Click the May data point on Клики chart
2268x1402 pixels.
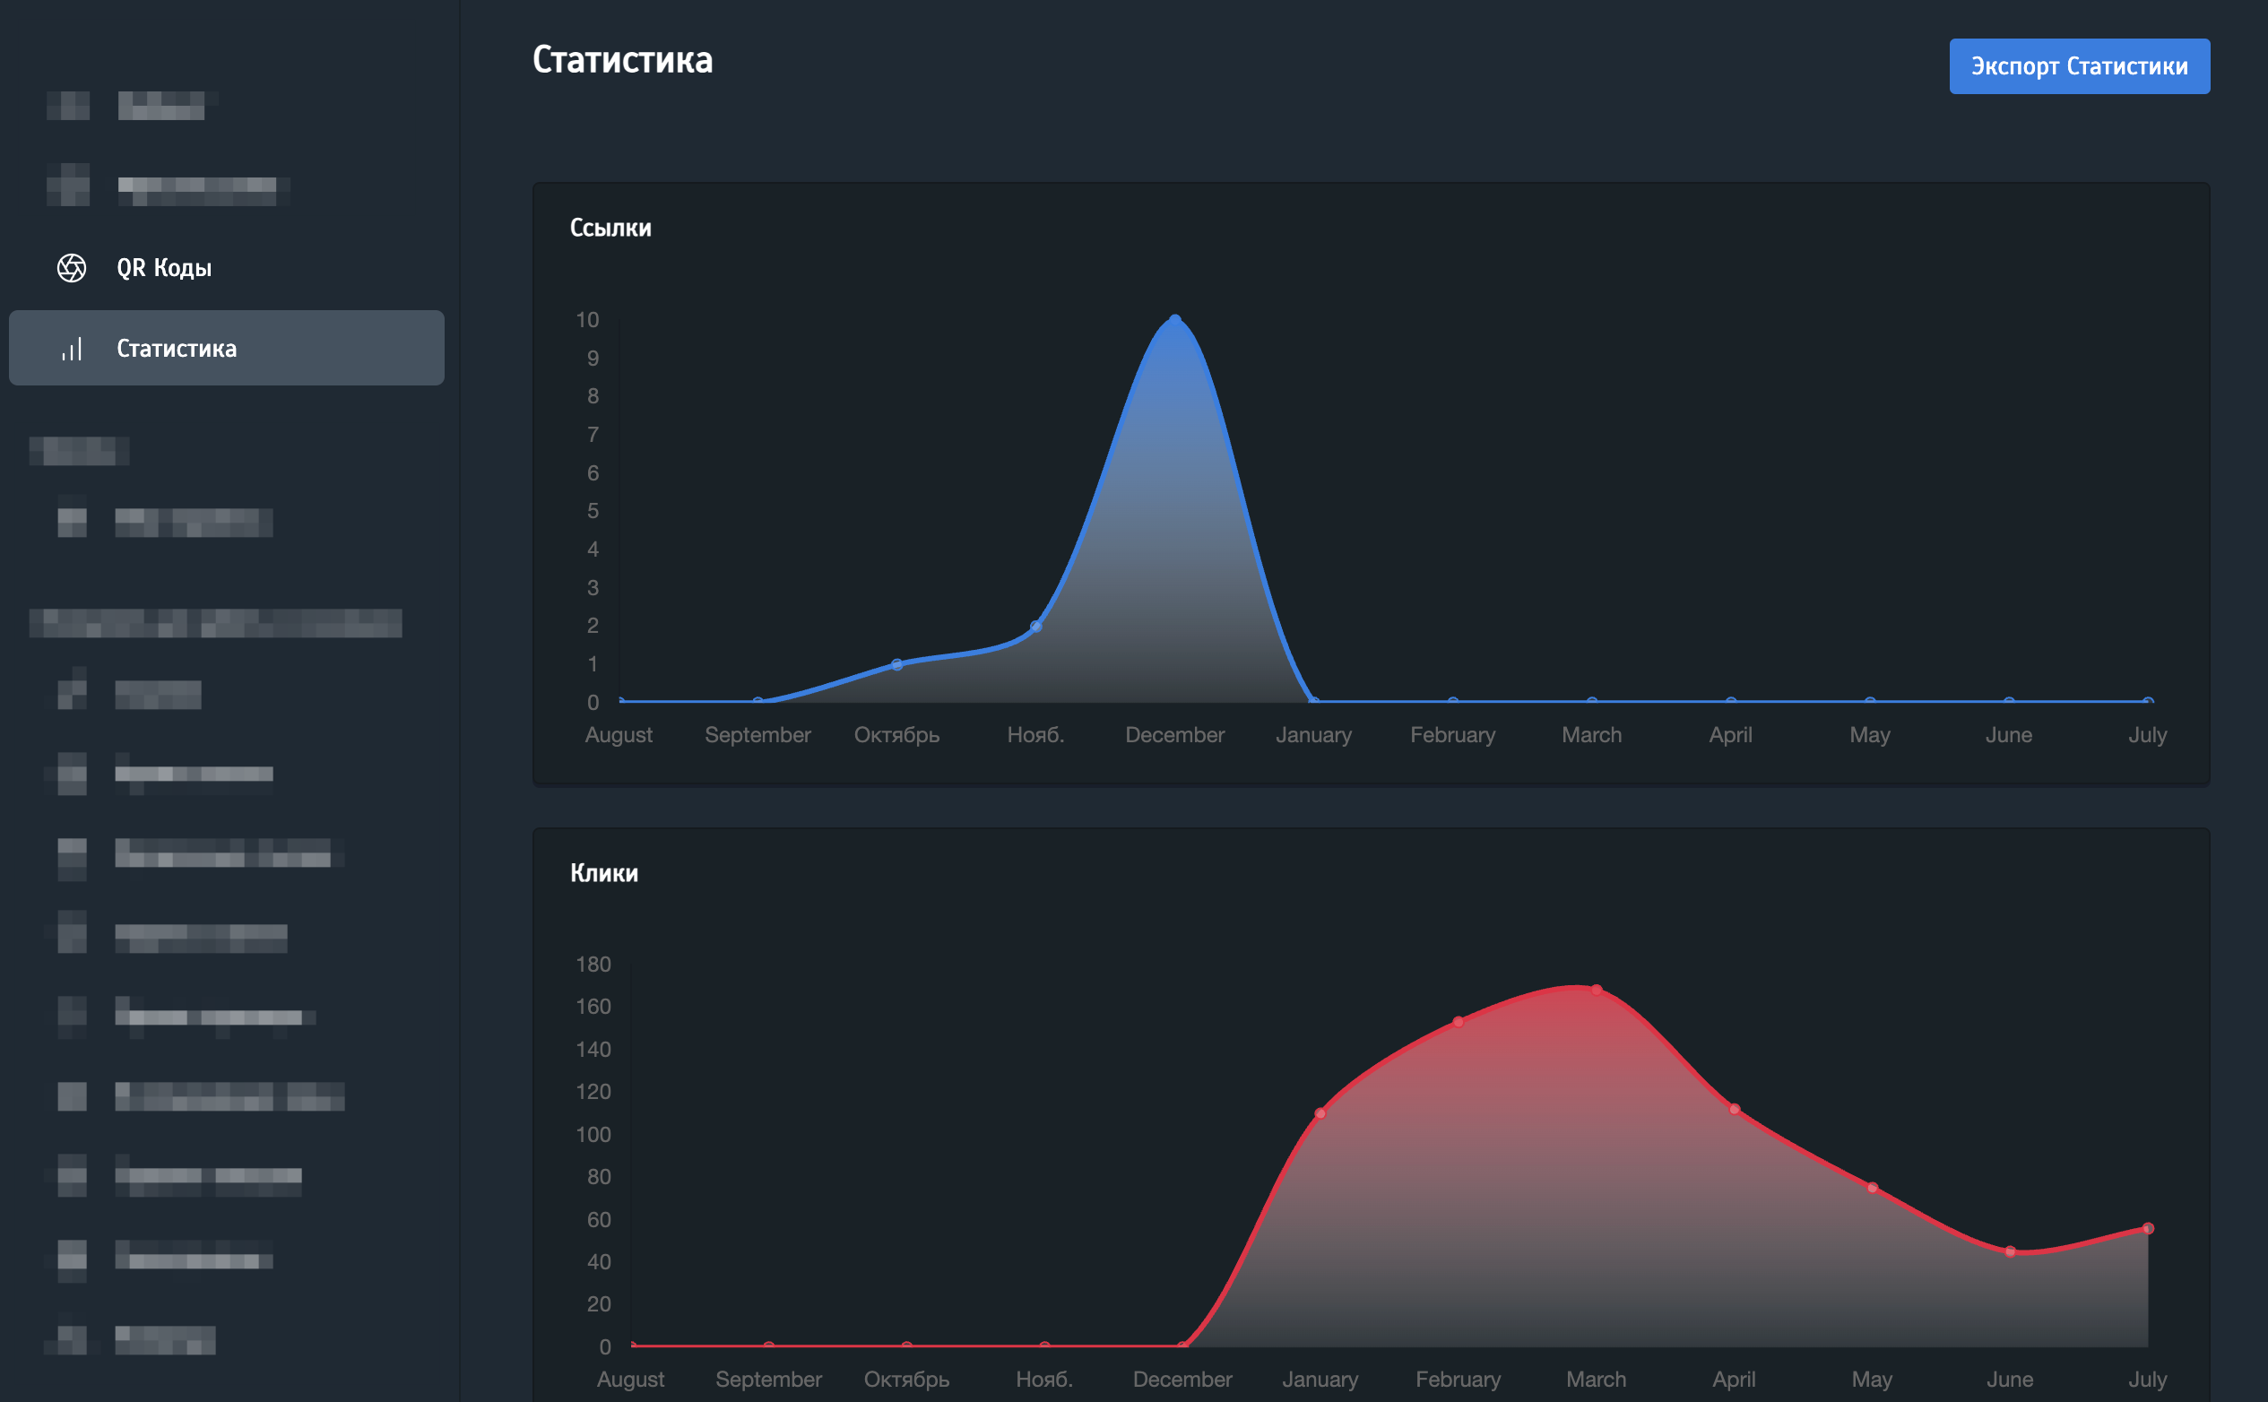point(1872,1188)
